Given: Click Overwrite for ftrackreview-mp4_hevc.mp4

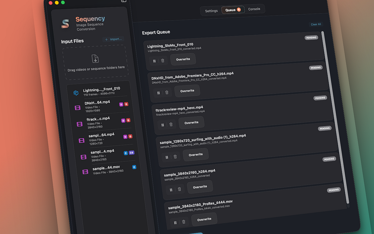Looking at the screenshot, I should [191, 122].
